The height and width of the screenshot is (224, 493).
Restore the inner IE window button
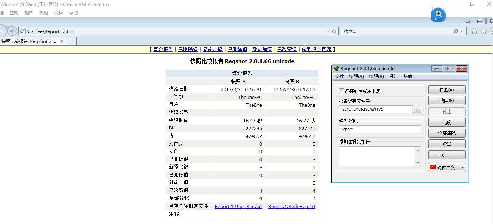click(x=480, y=21)
